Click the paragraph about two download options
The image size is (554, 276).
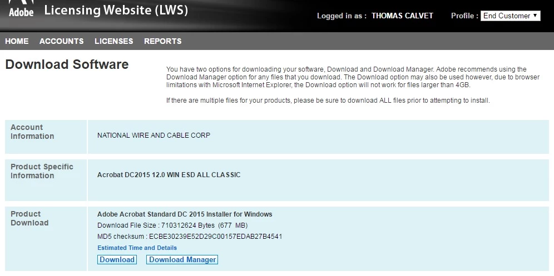353,77
